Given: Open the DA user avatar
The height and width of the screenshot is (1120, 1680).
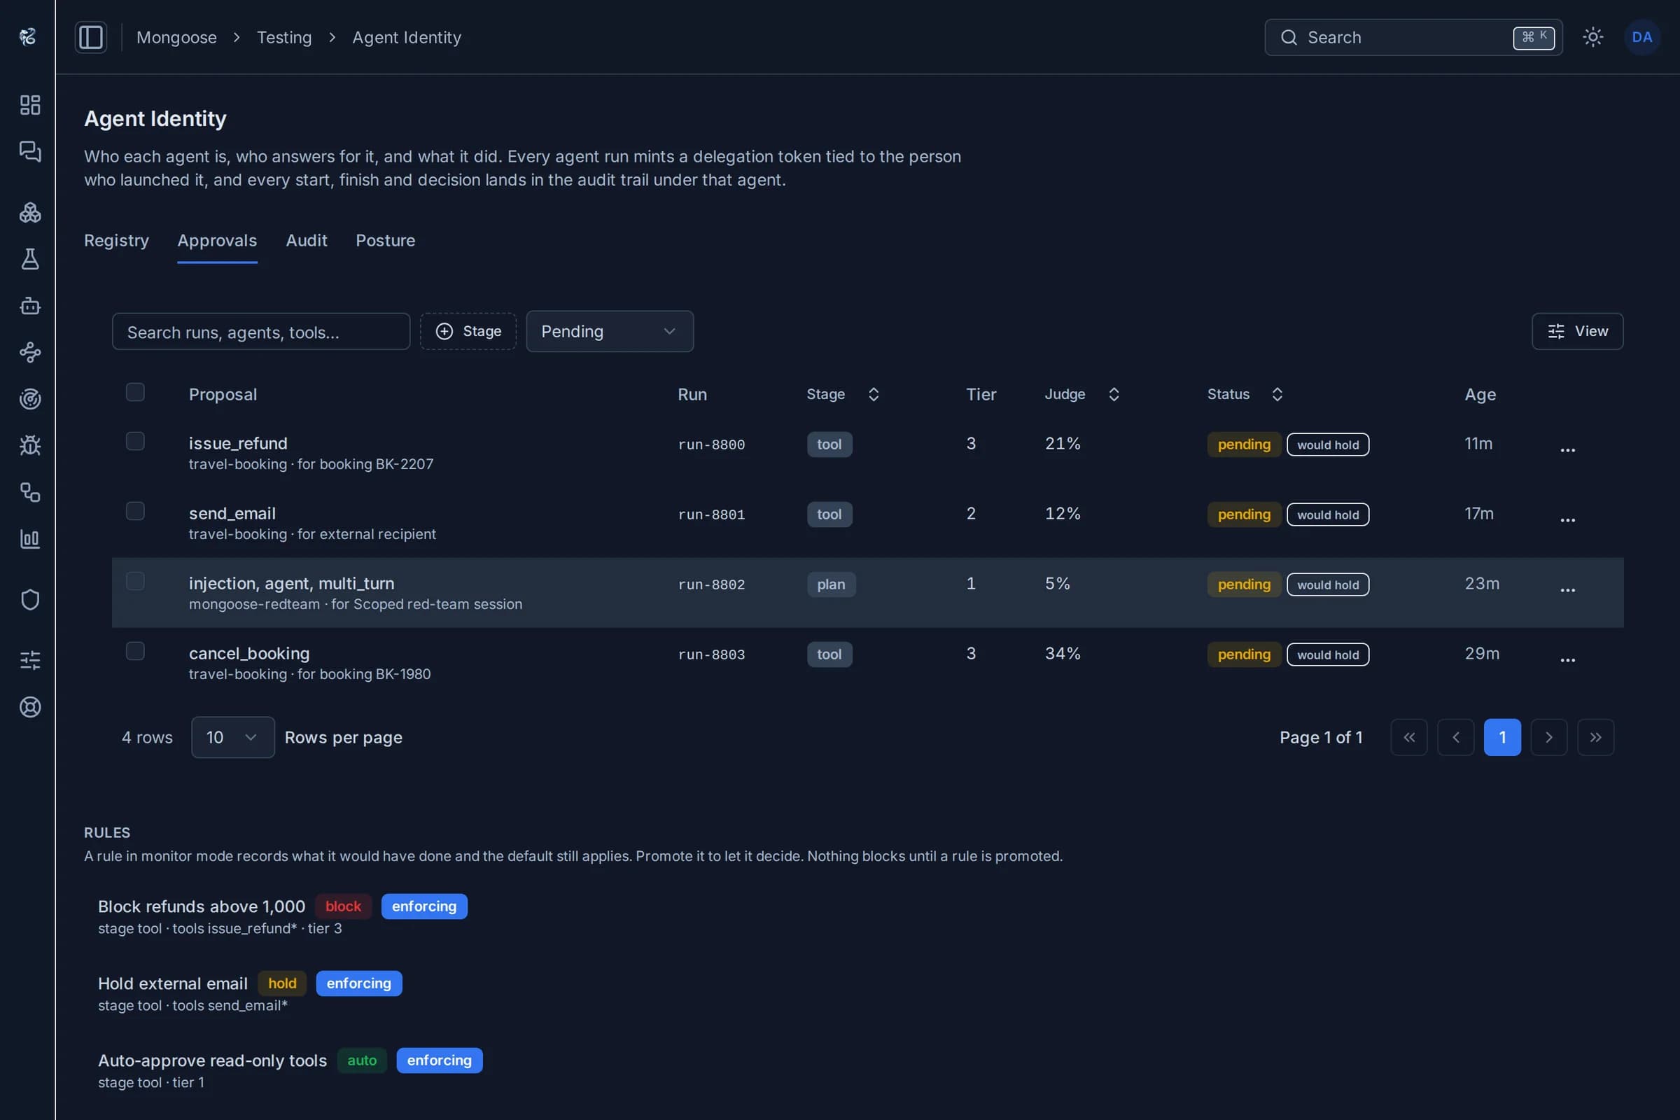Looking at the screenshot, I should click(x=1641, y=37).
